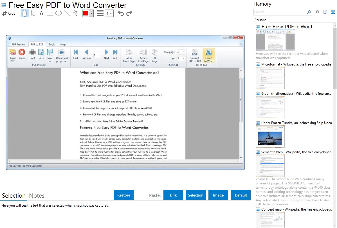The image size is (337, 228).
Task: Click Convert PDF to TXT
Action: [195, 55]
